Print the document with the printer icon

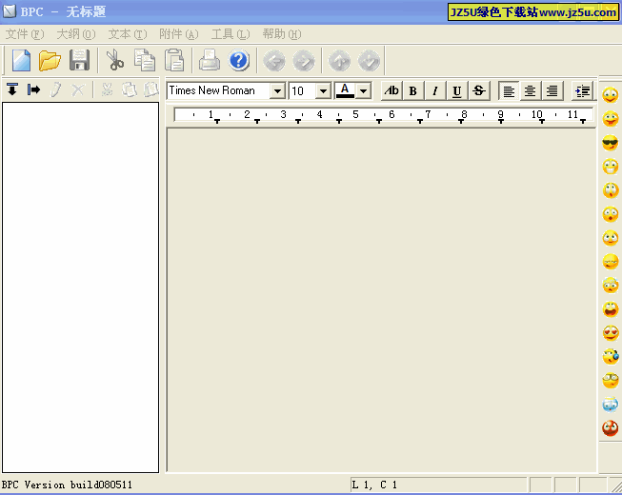coord(209,60)
